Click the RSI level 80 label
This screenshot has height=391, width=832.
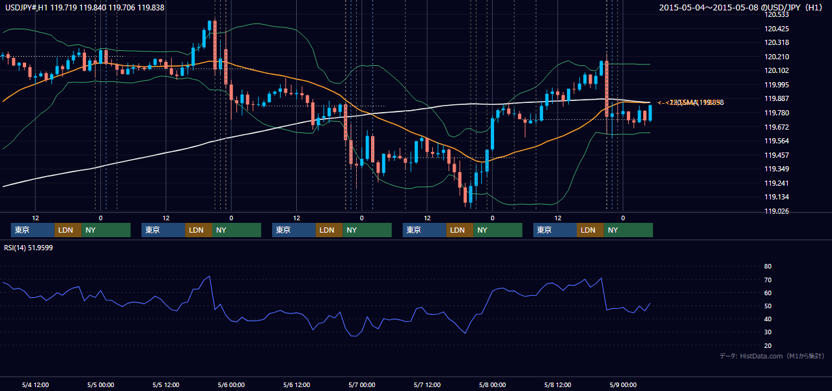pos(768,267)
